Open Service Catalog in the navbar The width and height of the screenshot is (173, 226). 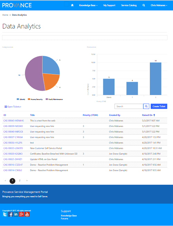tap(129, 5)
